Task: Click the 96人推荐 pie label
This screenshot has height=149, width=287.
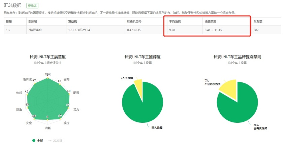Action: (157, 127)
